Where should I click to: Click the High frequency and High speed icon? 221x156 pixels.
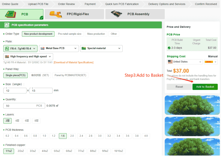(x=7, y=57)
